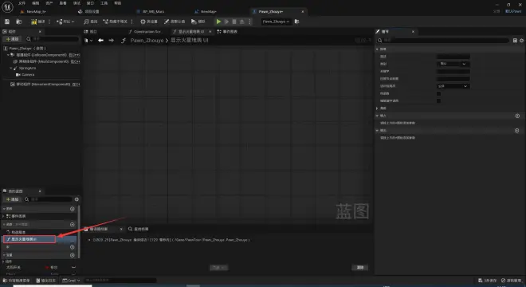The image size is (526, 287).
Task: Toggle the eye icon of the listed variable
Action: click(x=73, y=268)
